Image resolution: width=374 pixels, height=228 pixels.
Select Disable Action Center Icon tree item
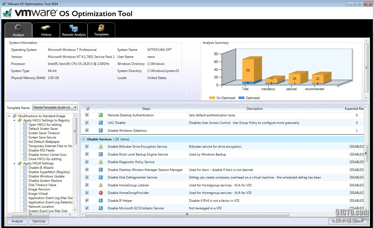click(x=47, y=155)
